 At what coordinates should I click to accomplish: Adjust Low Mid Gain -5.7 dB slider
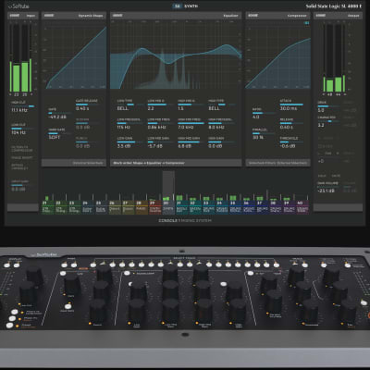pos(160,142)
